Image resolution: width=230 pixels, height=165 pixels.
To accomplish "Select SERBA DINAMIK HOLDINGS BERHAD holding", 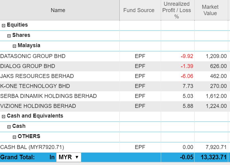I will pyautogui.click(x=48, y=96).
